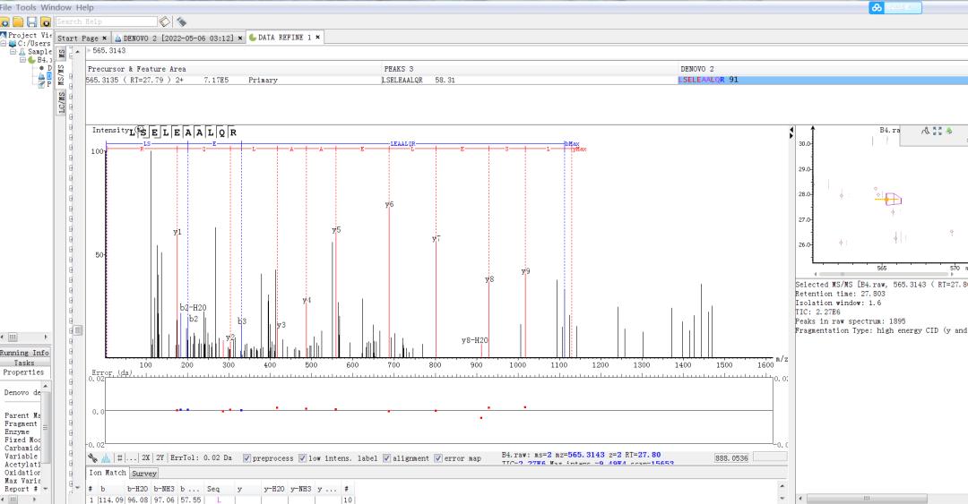
Task: Click the 2Y zoom button
Action: [x=160, y=457]
